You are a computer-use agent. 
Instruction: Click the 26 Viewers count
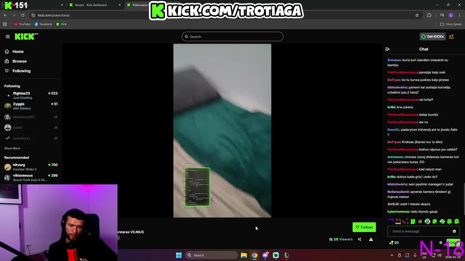341,239
